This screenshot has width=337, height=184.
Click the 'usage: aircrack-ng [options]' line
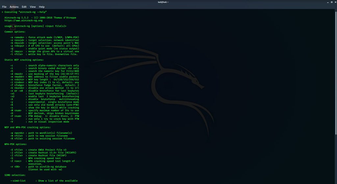[x=35, y=26]
